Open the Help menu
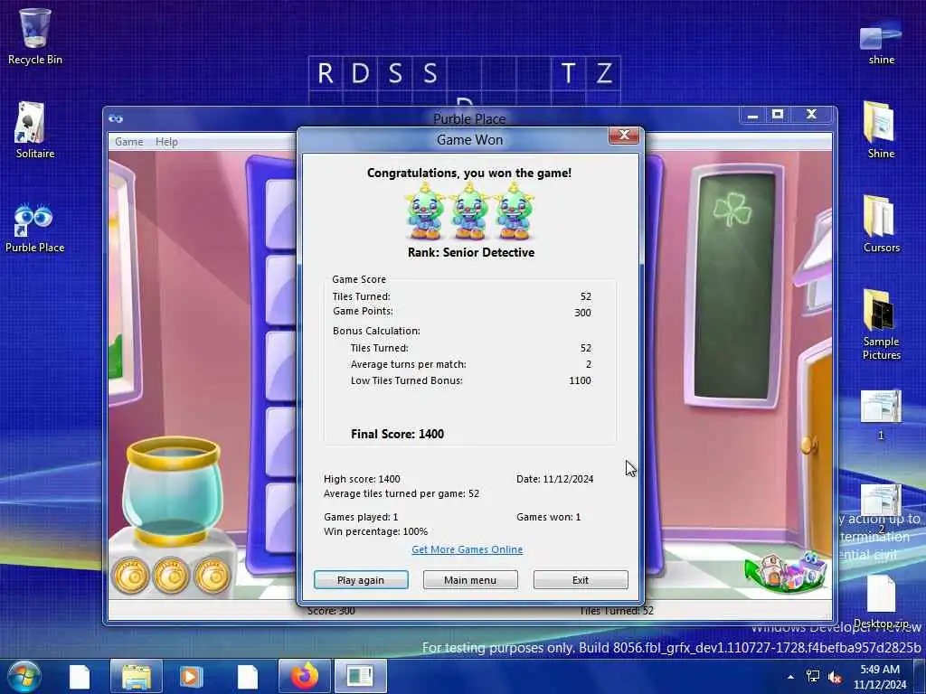926x694 pixels. pyautogui.click(x=166, y=142)
